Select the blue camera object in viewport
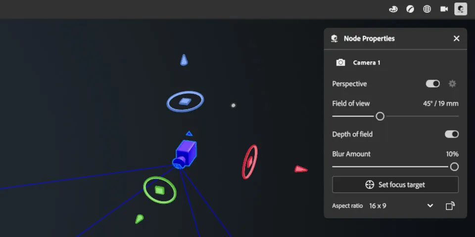The width and height of the screenshot is (475, 237). pyautogui.click(x=185, y=154)
